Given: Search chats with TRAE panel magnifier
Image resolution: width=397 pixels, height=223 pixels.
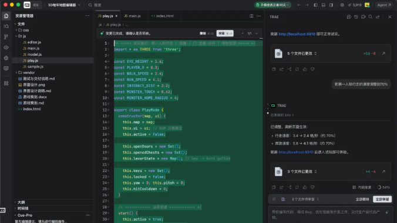Looking at the screenshot, I should 371,16.
